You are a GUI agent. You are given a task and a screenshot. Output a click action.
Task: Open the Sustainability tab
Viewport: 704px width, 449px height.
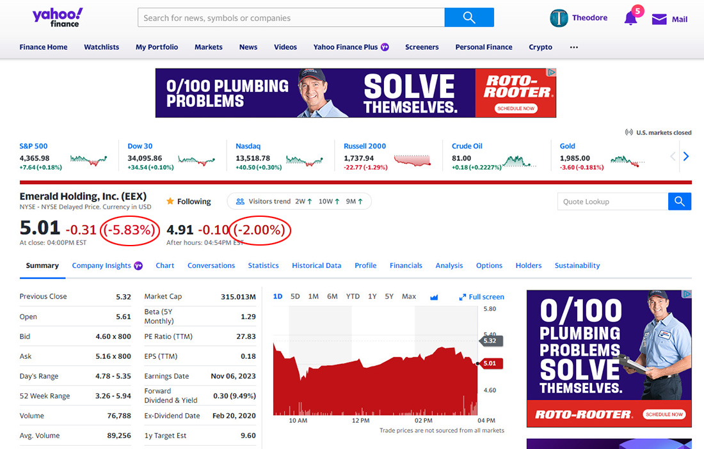point(577,265)
